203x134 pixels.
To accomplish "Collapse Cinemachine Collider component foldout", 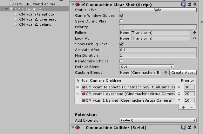I will [x=73, y=128].
